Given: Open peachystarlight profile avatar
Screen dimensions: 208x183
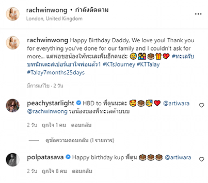Looking at the screenshot, I should point(13,106).
